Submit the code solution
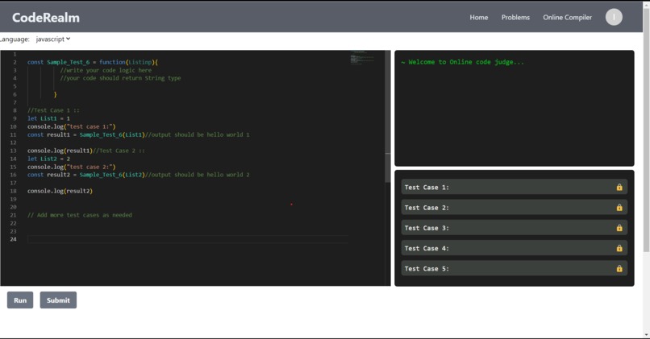The height and width of the screenshot is (339, 650). [x=58, y=300]
